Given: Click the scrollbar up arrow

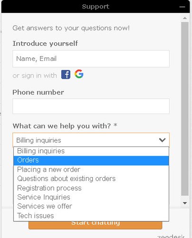Looking at the screenshot, I should (185, 18).
